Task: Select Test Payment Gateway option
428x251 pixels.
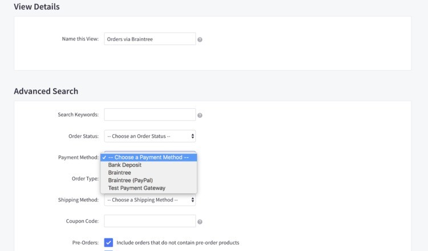Action: click(x=136, y=188)
